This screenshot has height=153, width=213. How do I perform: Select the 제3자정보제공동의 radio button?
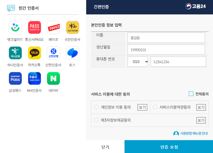coord(96,120)
